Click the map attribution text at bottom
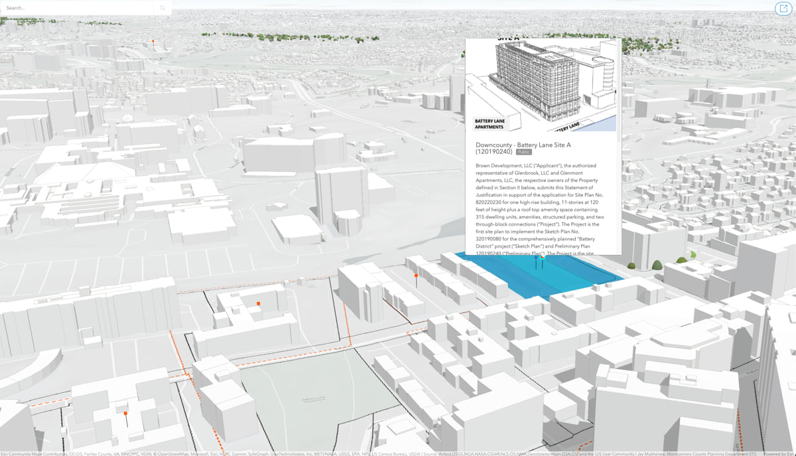Screen dimensions: 796x456 [378, 453]
